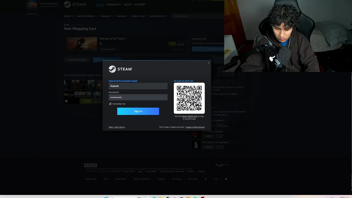Viewport: 352px width, 198px height.
Task: Click the Bluesky icon in footer
Action: click(226, 179)
